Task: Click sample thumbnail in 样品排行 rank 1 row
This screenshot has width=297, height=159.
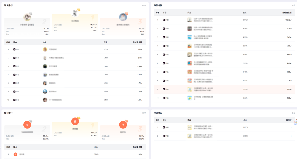Action: pyautogui.click(x=189, y=127)
